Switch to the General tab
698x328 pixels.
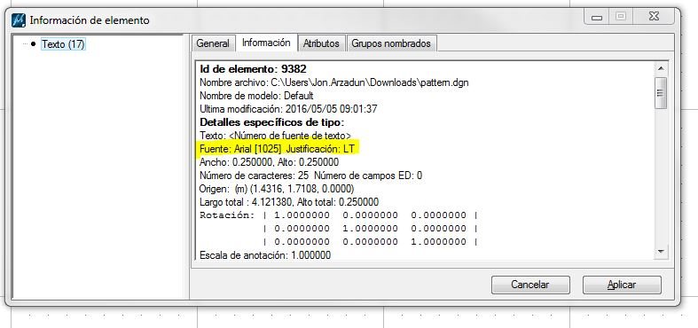click(x=213, y=43)
